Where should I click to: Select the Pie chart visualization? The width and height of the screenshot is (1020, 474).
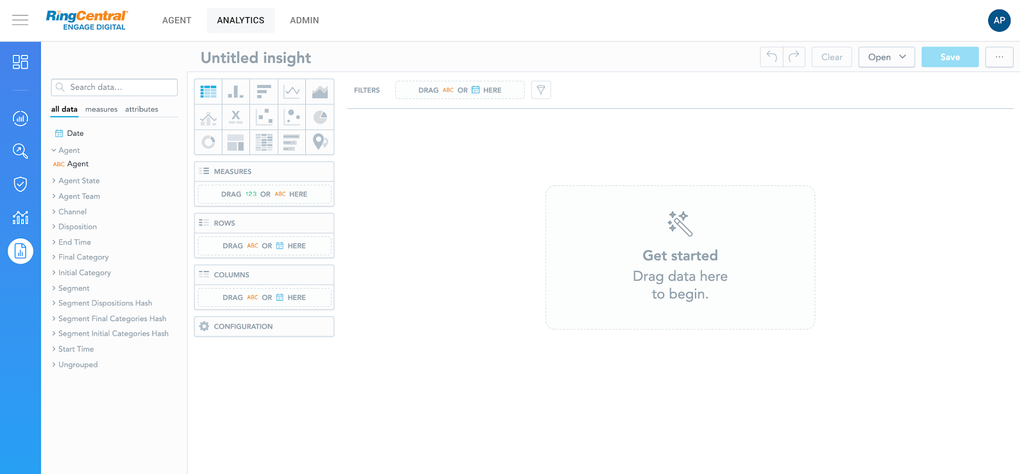click(320, 117)
